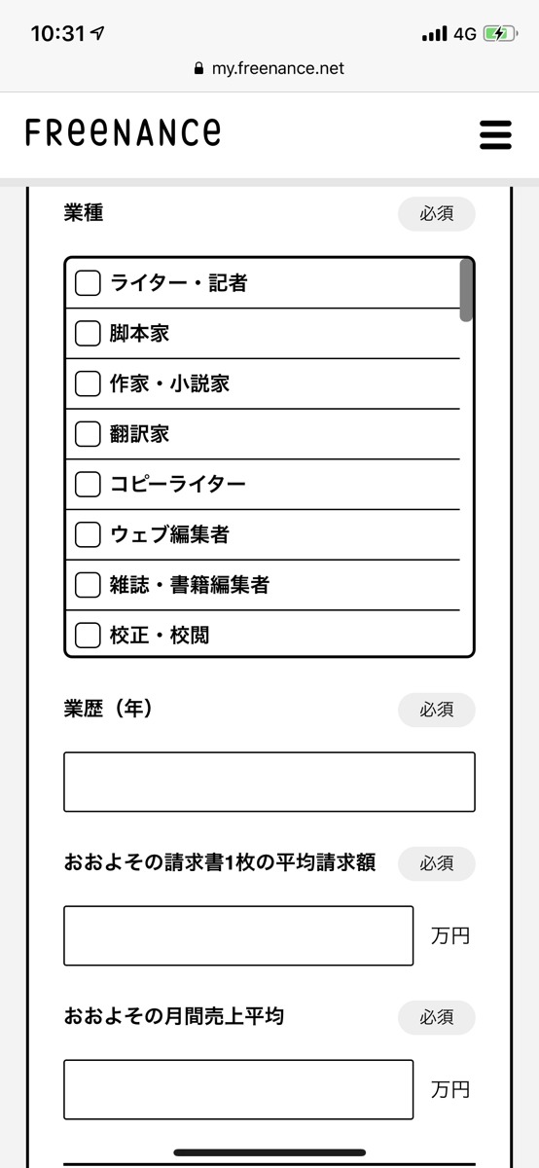Click the 業種 list scrollbar thumb
539x1168 pixels.
click(466, 290)
